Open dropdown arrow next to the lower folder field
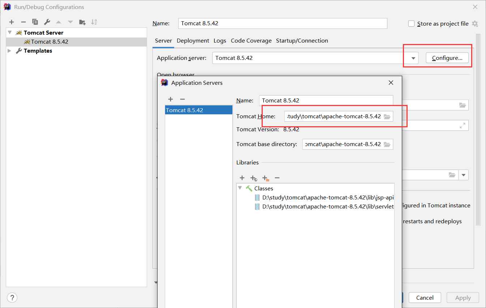The width and height of the screenshot is (486, 308). tap(464, 175)
